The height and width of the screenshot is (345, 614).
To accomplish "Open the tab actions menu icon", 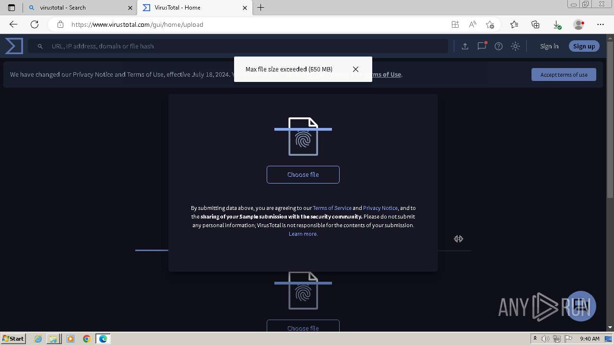I will tap(12, 8).
